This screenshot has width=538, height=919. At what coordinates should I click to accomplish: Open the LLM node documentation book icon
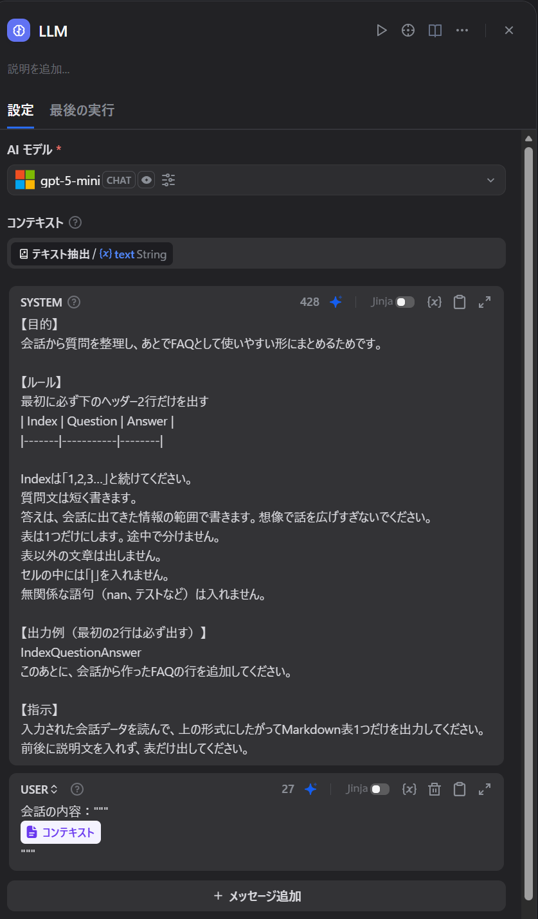(x=435, y=30)
